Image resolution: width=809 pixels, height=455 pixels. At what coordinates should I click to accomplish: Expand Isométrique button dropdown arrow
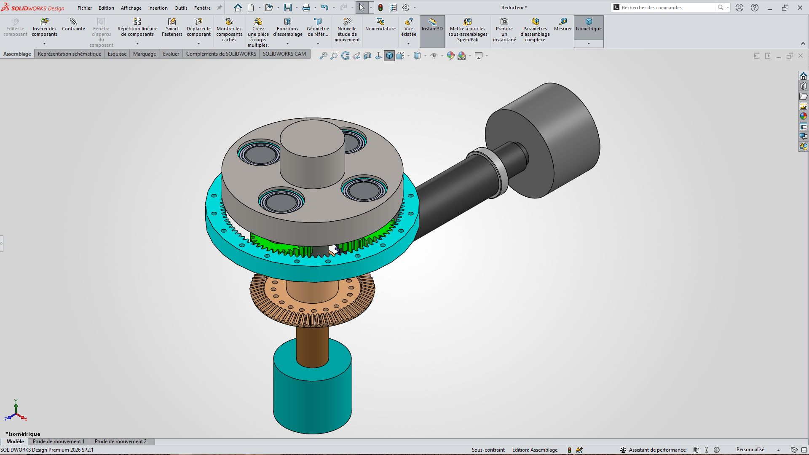click(589, 44)
